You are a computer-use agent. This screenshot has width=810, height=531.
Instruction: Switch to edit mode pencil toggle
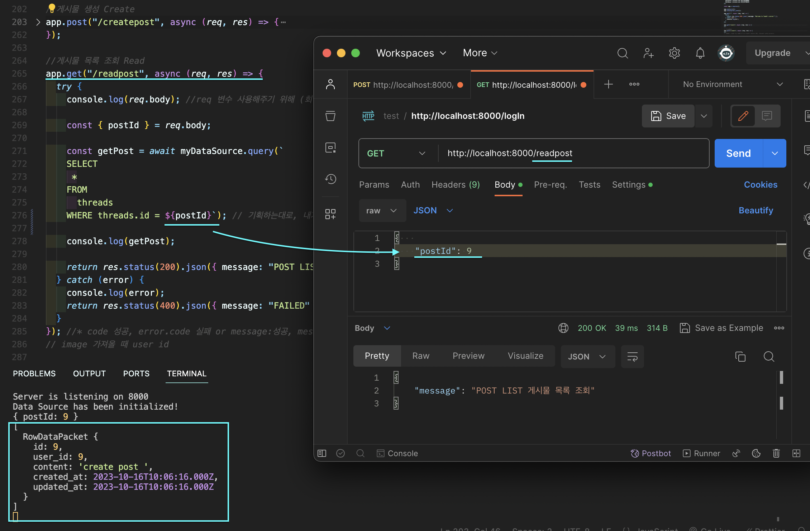point(743,116)
